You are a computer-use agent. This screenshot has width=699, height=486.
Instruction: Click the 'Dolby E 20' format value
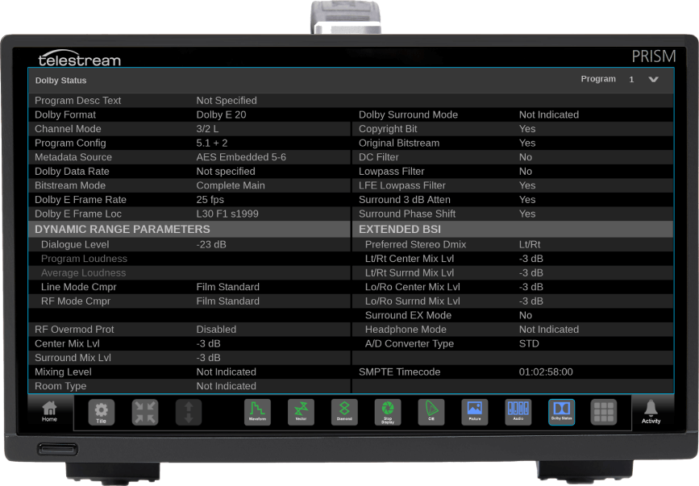[x=221, y=115]
